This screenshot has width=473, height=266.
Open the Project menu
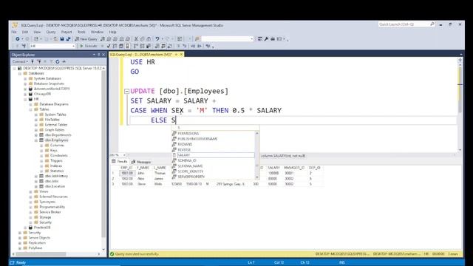[x=67, y=32]
